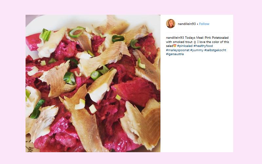Open the #healthyfood hashtag
Viewport: 262px width, 164px height.
203,46
